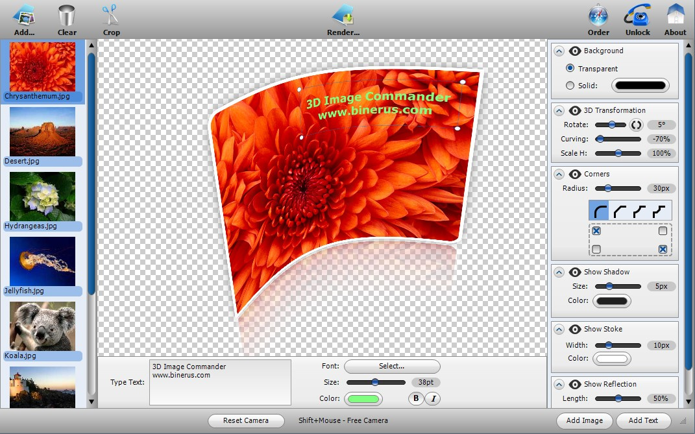The image size is (695, 434).
Task: Click the Add image toolbar icon
Action: [24, 16]
